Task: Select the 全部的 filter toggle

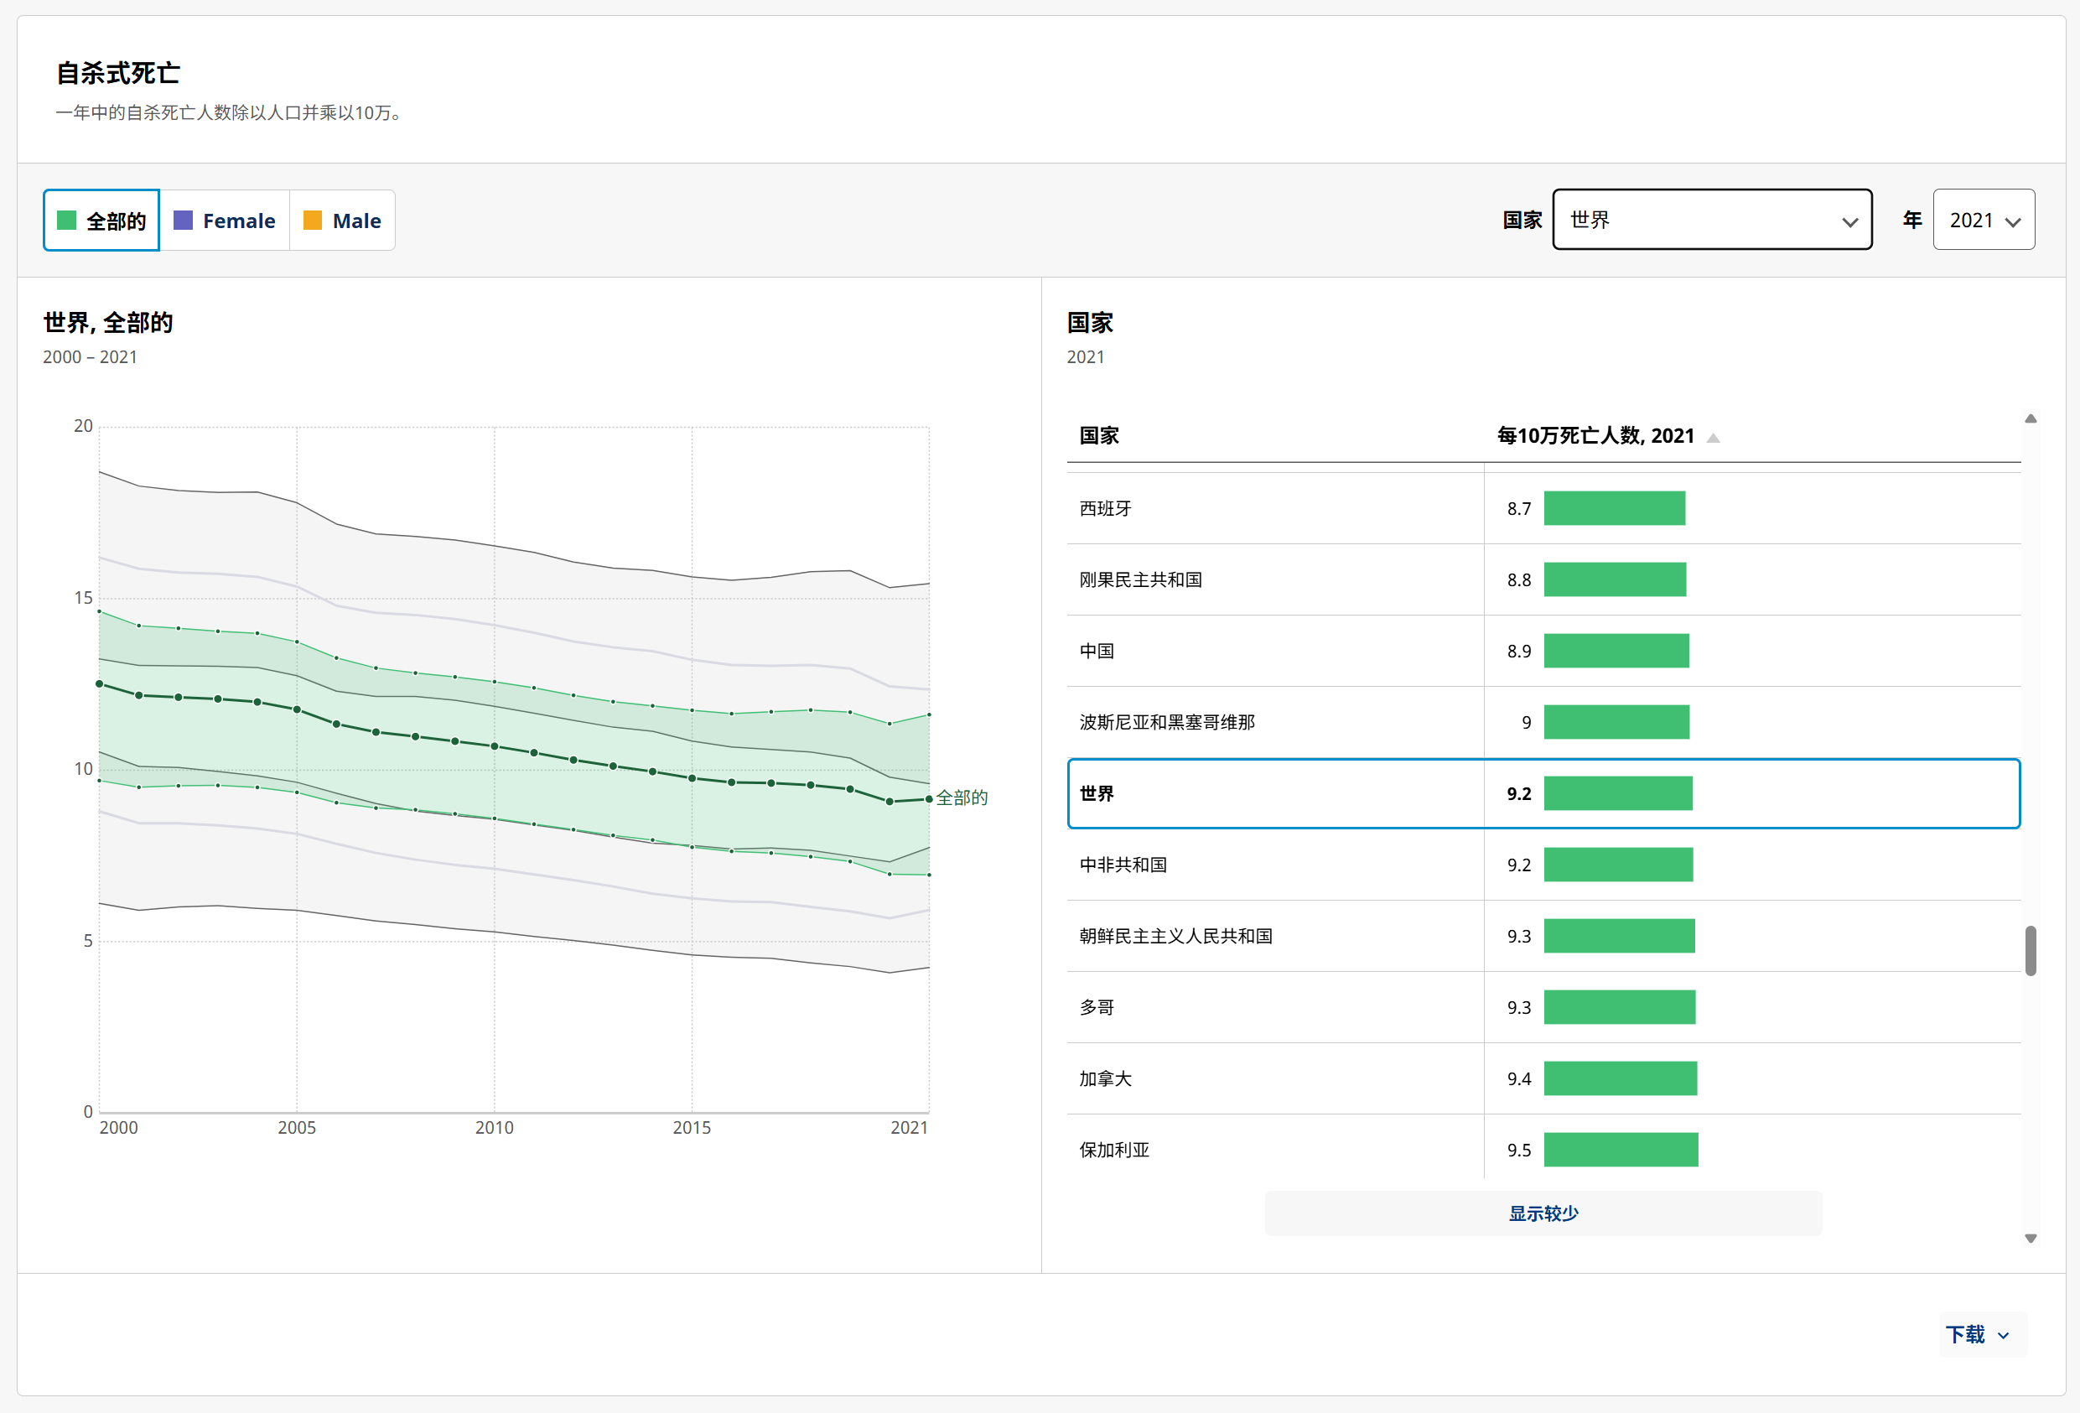Action: tap(101, 221)
